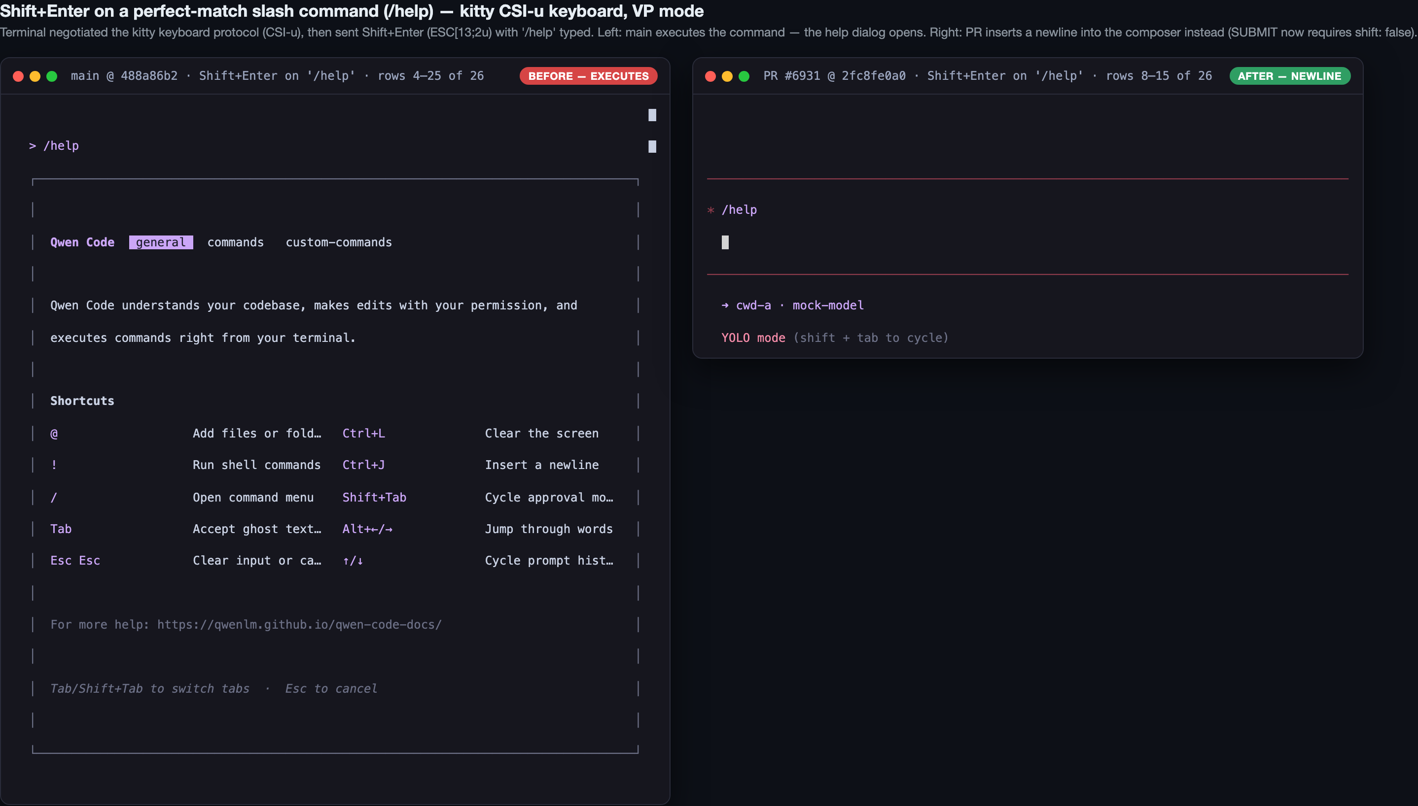
Task: Click the 'Qwen Code understands your codebase' description line
Action: click(x=314, y=305)
